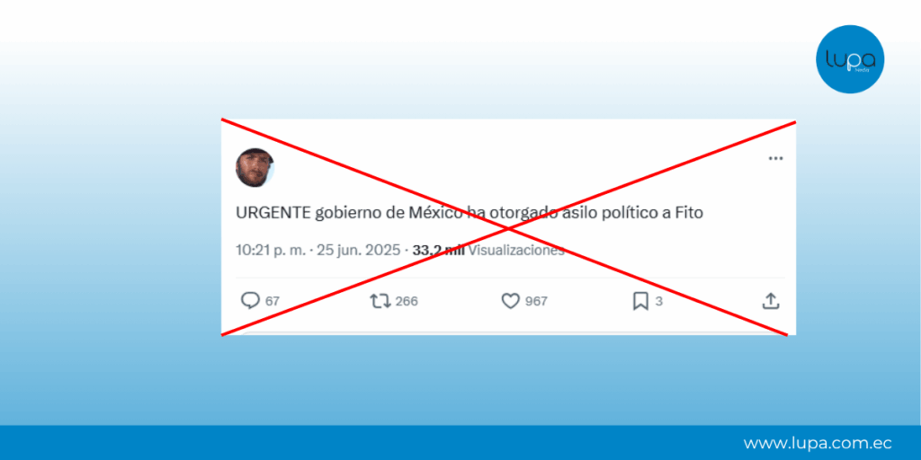Click the reply count 67
Screen dimensions: 921x460
click(x=273, y=302)
